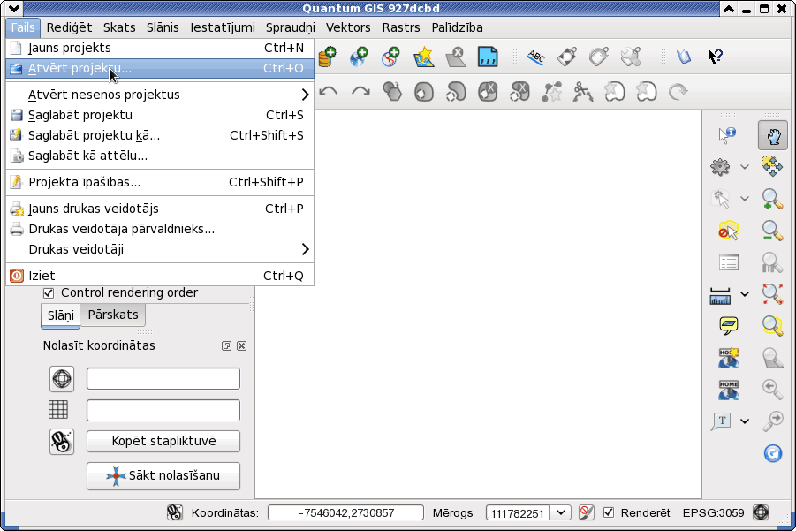The width and height of the screenshot is (796, 531).
Task: Click the Add WFS layer icon
Action: click(390, 57)
